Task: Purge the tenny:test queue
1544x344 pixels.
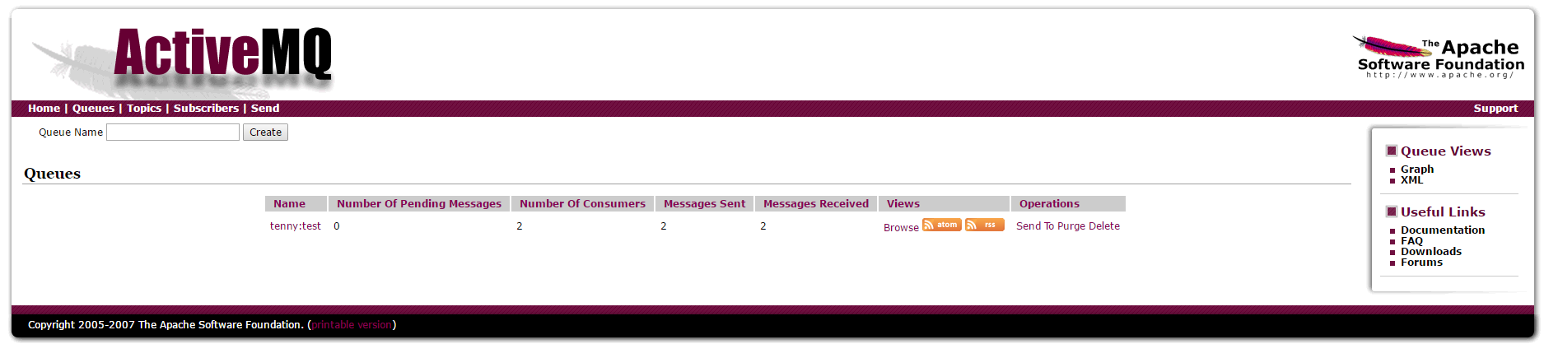Action: (x=1071, y=226)
